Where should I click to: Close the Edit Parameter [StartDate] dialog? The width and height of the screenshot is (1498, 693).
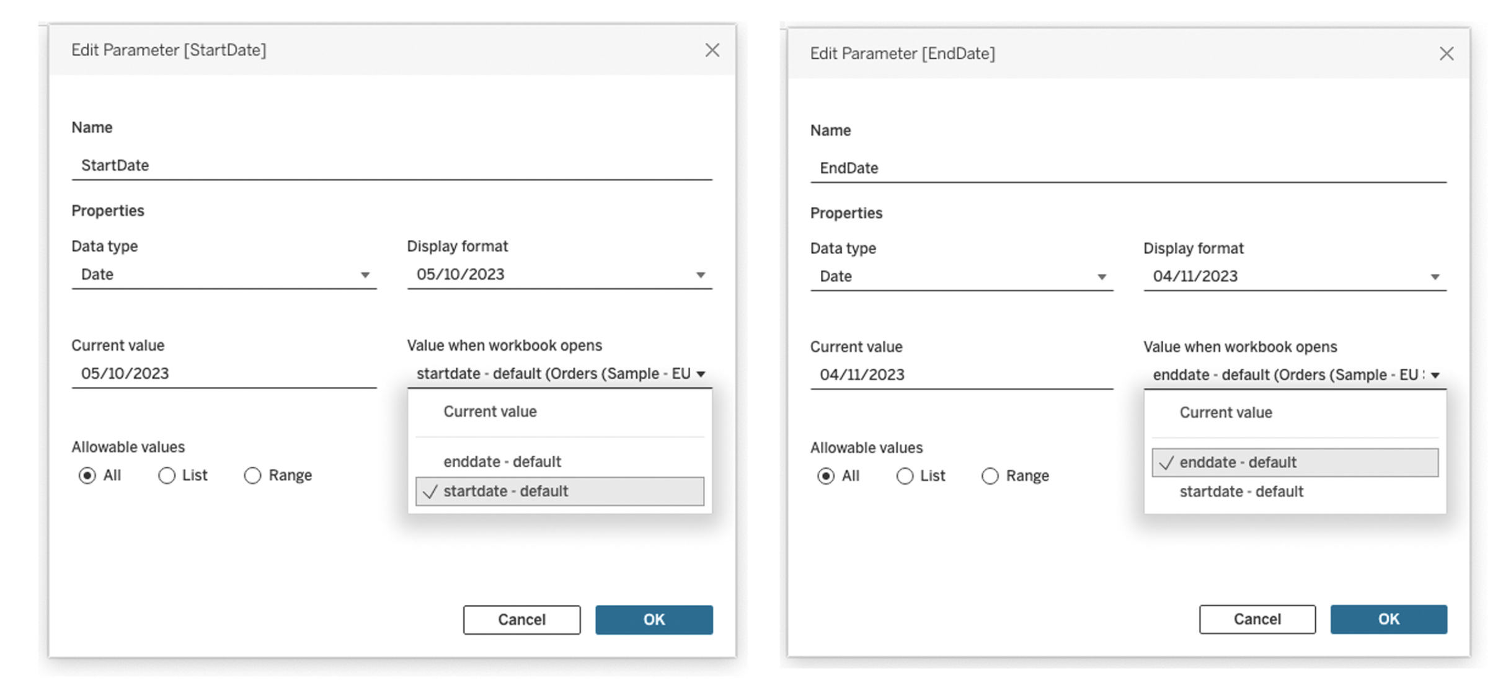pyautogui.click(x=712, y=50)
